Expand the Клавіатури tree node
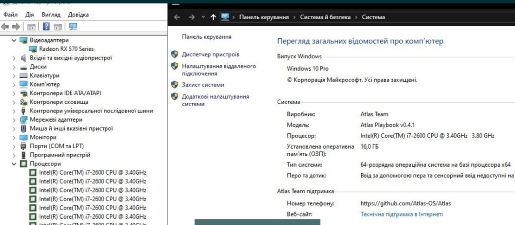Screen dimensions: 515x225 coord(14,76)
